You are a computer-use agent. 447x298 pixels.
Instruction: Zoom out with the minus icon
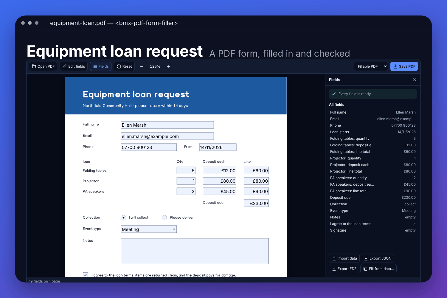pyautogui.click(x=142, y=66)
